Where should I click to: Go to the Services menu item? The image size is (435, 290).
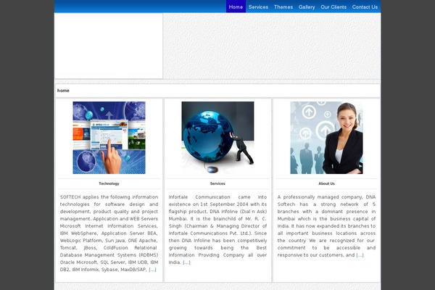click(x=258, y=7)
